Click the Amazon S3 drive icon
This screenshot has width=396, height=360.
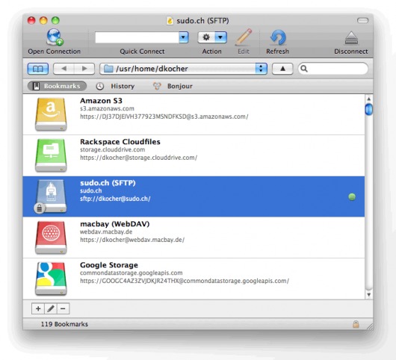coord(51,114)
